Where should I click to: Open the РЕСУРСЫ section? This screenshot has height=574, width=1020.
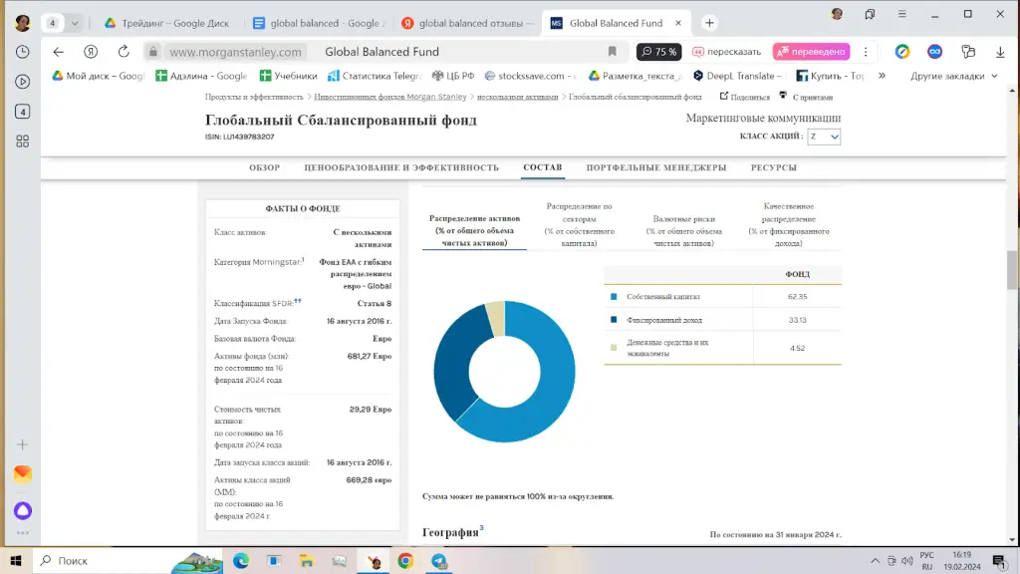coord(773,167)
